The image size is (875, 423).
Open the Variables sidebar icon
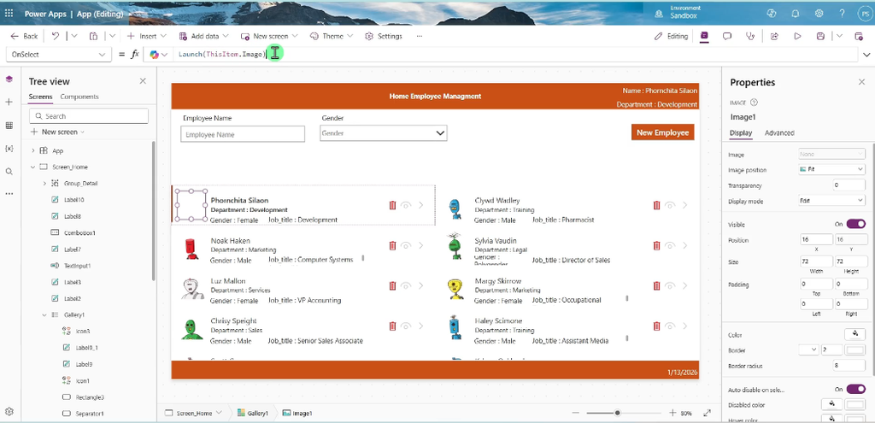coord(9,149)
